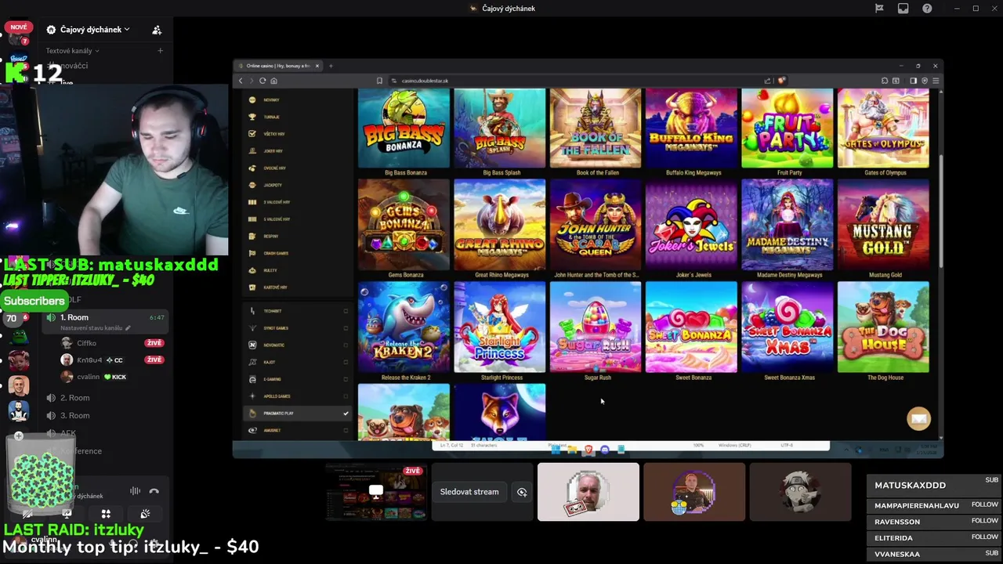Go to the browser home page
This screenshot has height=564, width=1003.
coord(273,81)
